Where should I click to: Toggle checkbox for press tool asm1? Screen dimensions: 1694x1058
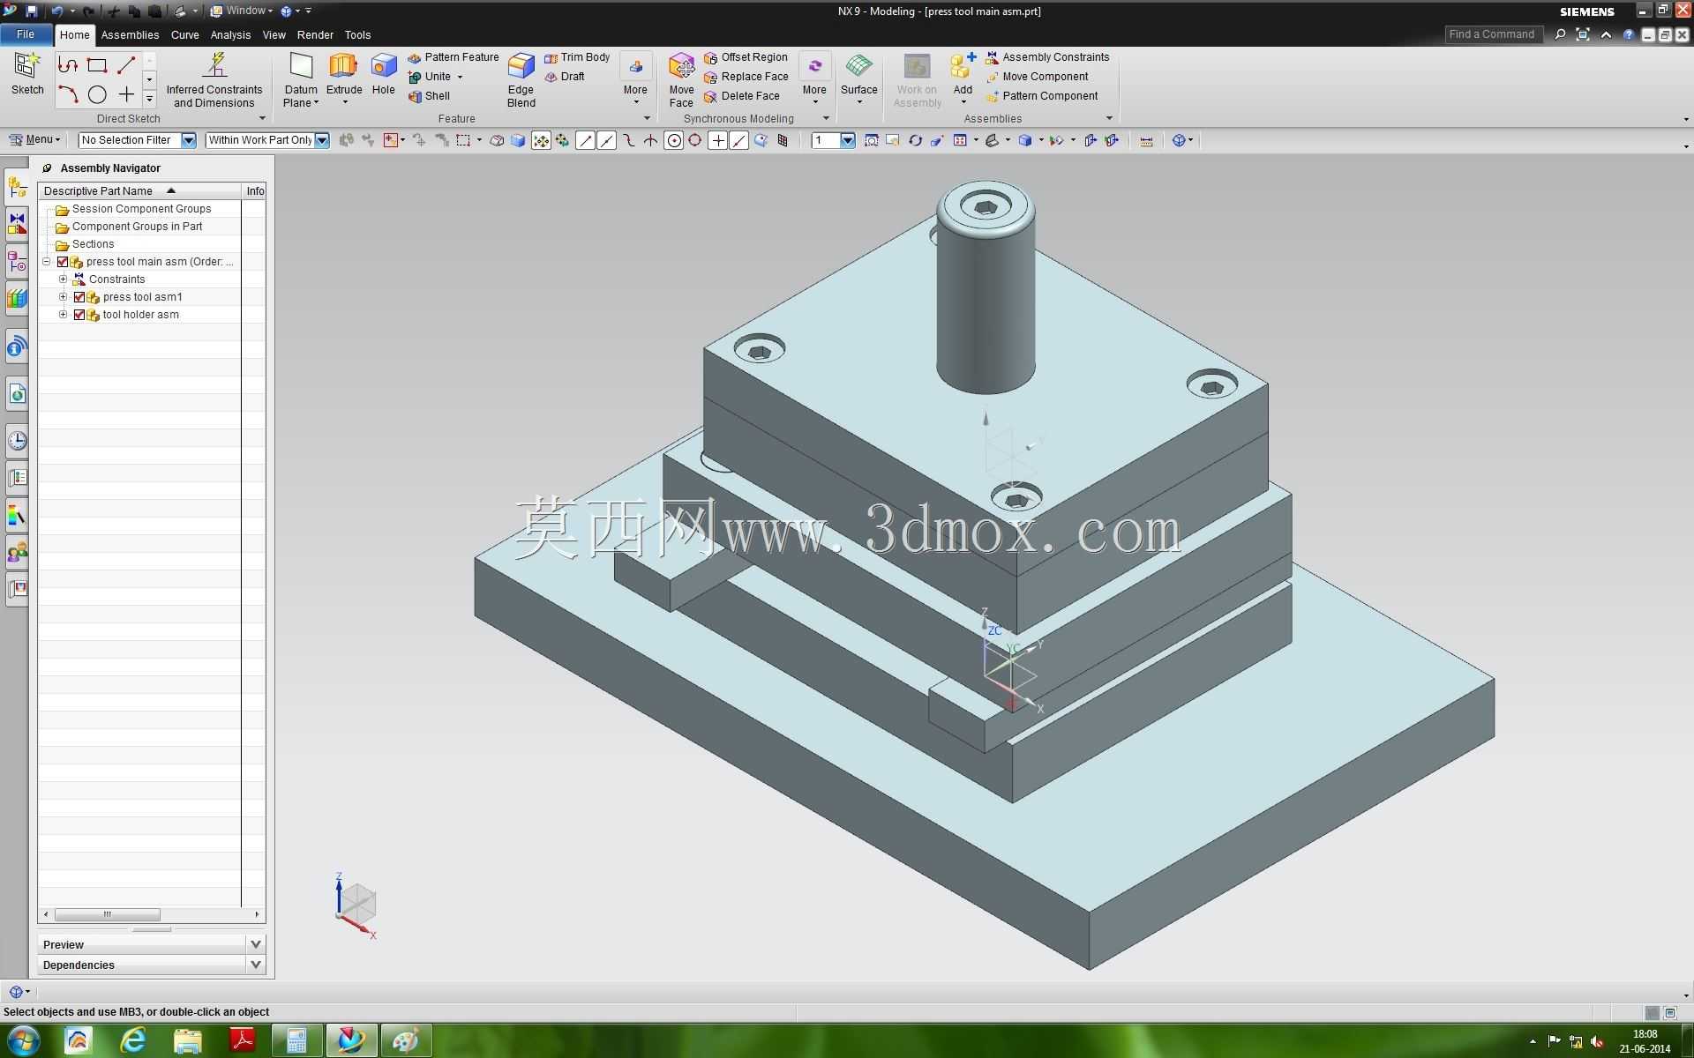pos(79,297)
